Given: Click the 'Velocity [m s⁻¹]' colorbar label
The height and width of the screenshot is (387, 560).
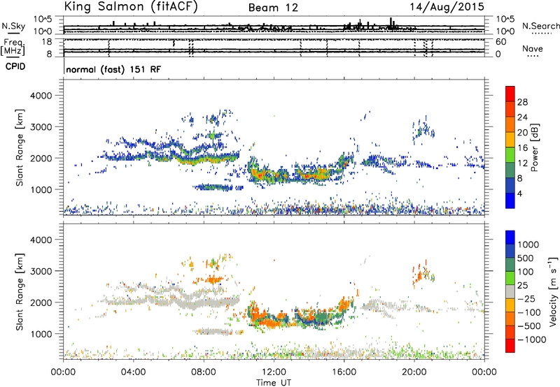Looking at the screenshot, I should click(553, 291).
